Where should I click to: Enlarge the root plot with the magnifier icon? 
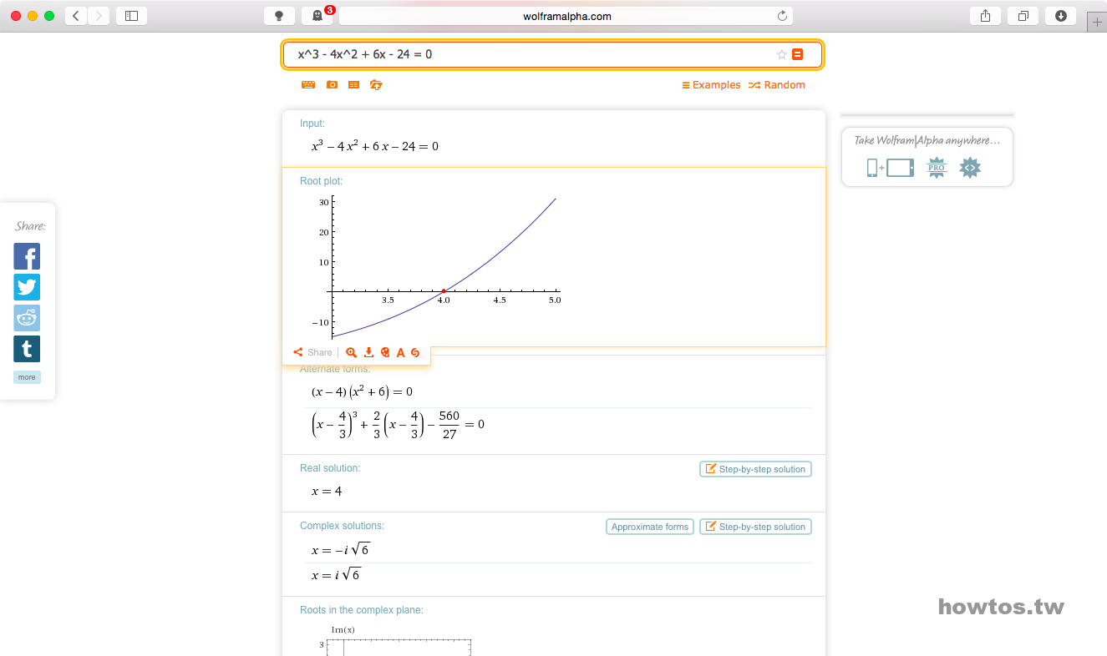pyautogui.click(x=351, y=352)
